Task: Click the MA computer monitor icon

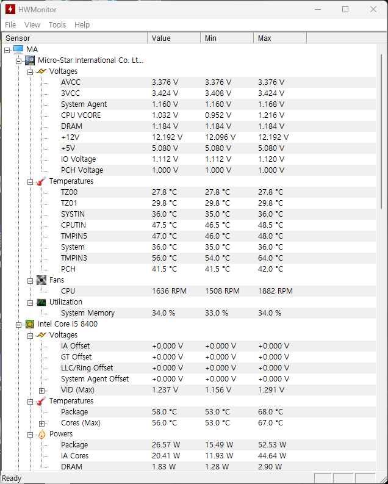Action: pos(18,49)
